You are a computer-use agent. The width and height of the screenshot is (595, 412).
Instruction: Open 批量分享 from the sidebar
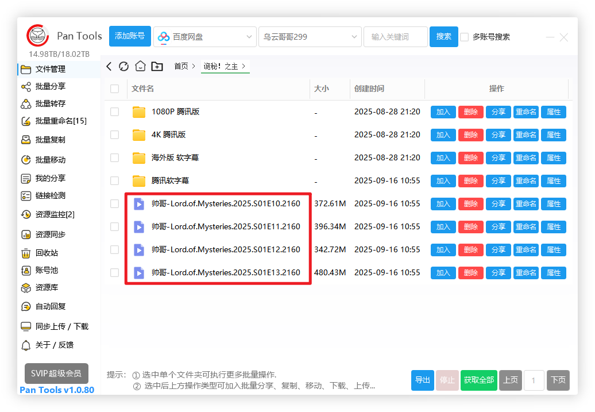pyautogui.click(x=50, y=86)
